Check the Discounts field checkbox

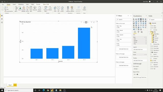click(151, 46)
